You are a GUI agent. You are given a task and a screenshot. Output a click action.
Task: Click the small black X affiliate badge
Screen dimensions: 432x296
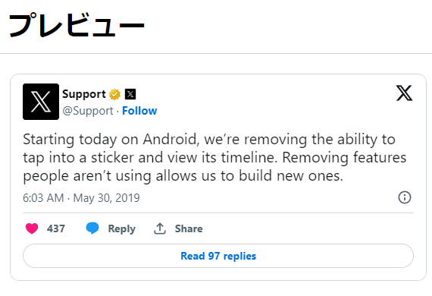[130, 94]
